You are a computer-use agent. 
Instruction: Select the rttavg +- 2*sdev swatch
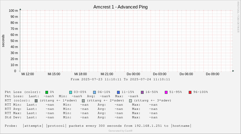[x=83, y=101]
